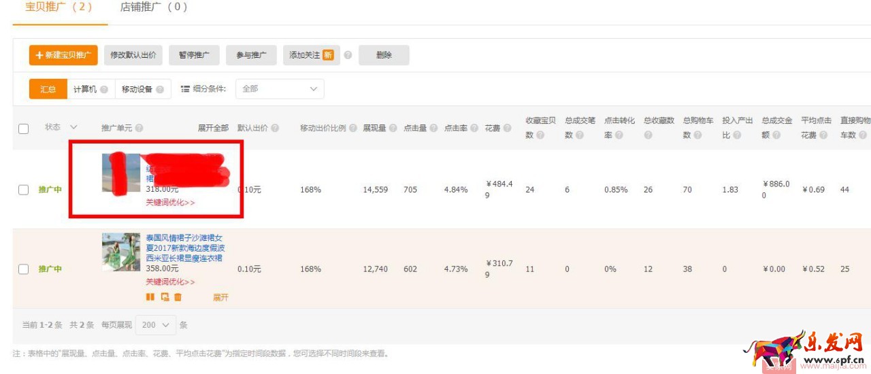Image resolution: width=871 pixels, height=374 pixels.
Task: Click the 14,559 展现量 value
Action: point(376,190)
